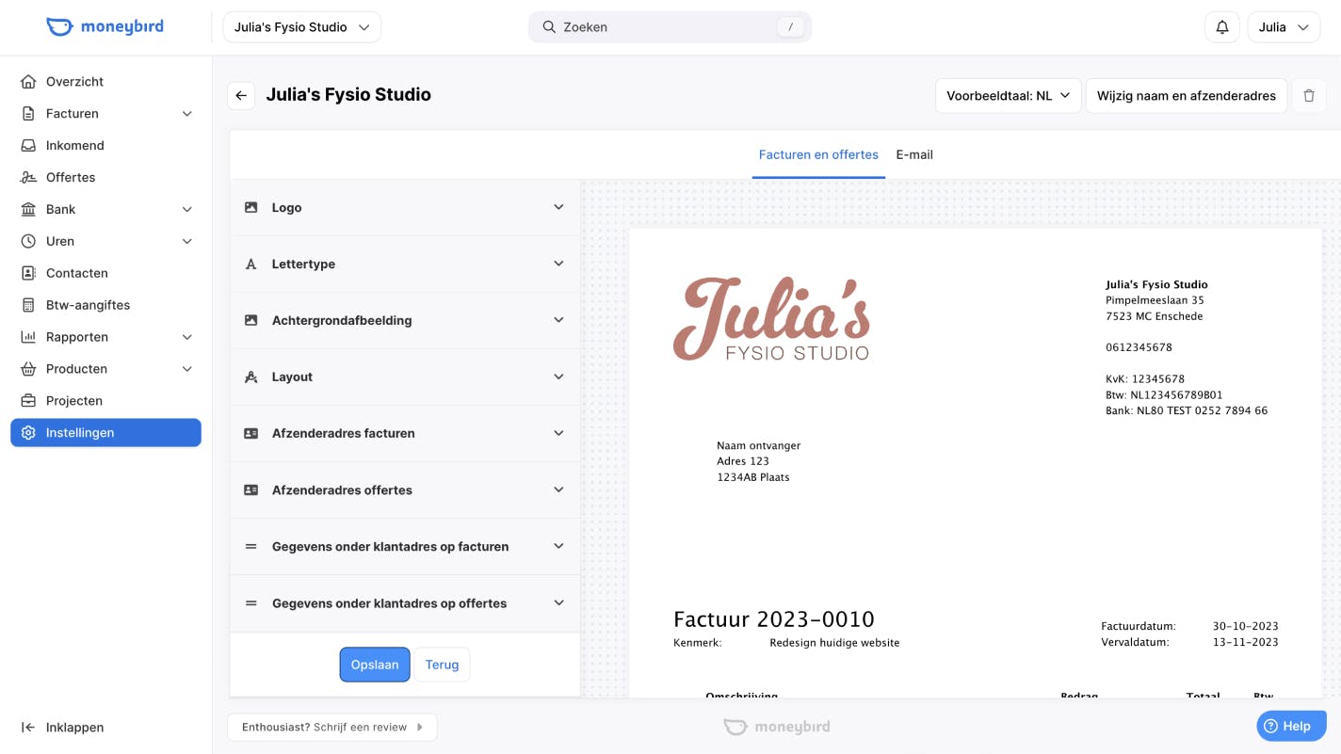
Task: Click the Inkomend inbox icon
Action: click(x=28, y=146)
